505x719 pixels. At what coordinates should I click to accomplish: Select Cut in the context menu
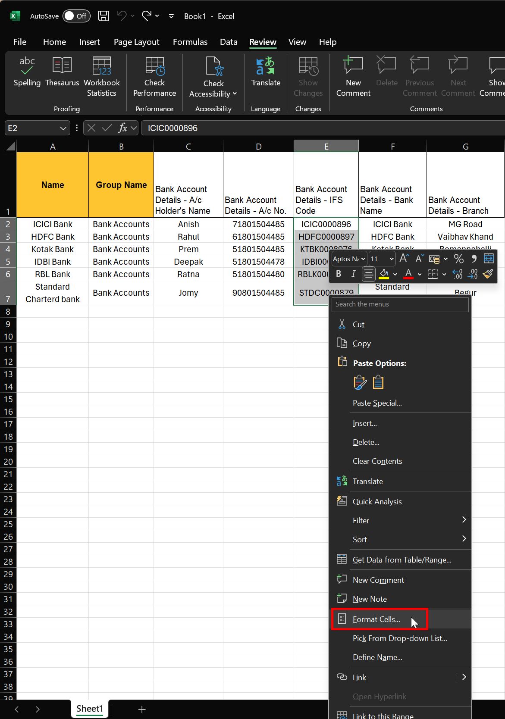pos(401,324)
